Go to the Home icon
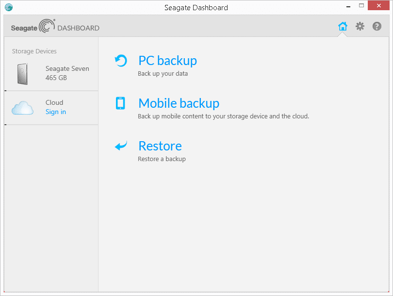 (343, 26)
